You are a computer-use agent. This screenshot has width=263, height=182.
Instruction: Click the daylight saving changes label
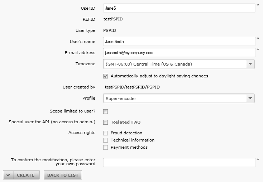click(x=159, y=76)
